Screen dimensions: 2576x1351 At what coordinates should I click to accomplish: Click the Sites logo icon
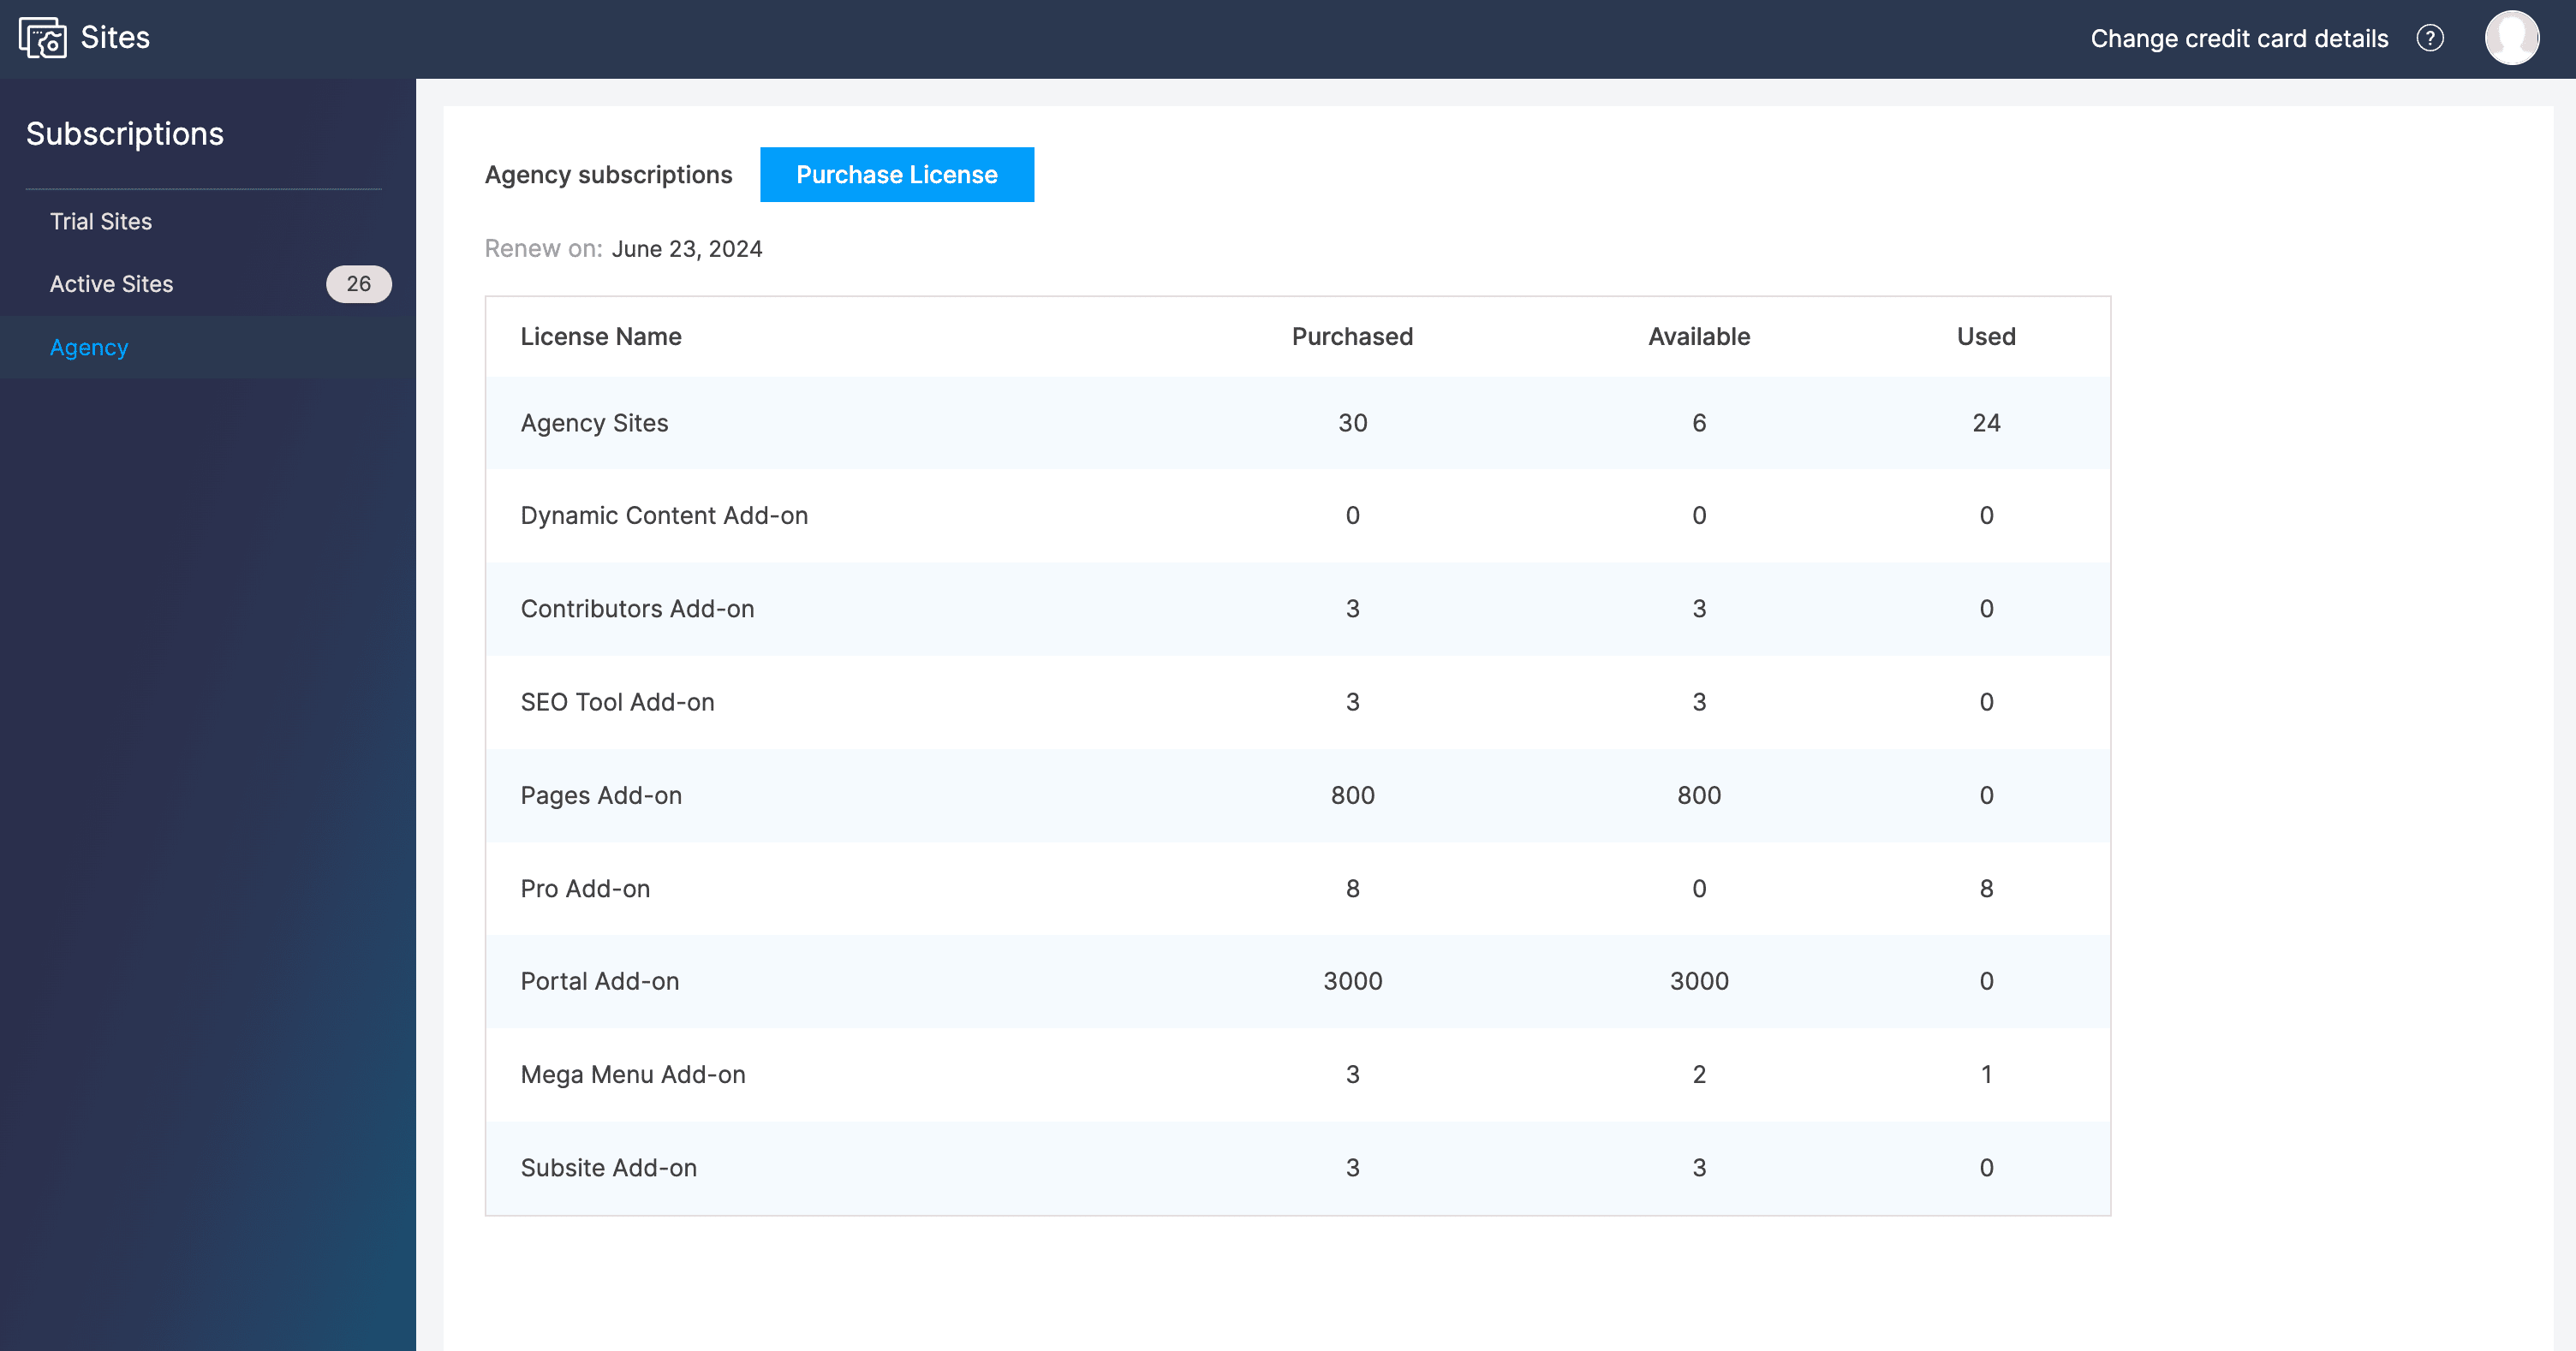42,38
